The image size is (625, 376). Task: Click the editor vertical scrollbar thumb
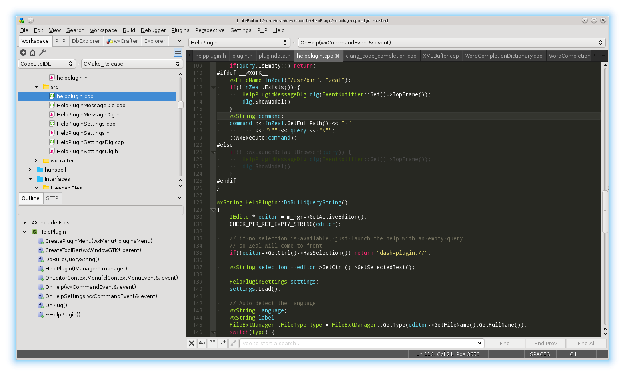point(605,212)
